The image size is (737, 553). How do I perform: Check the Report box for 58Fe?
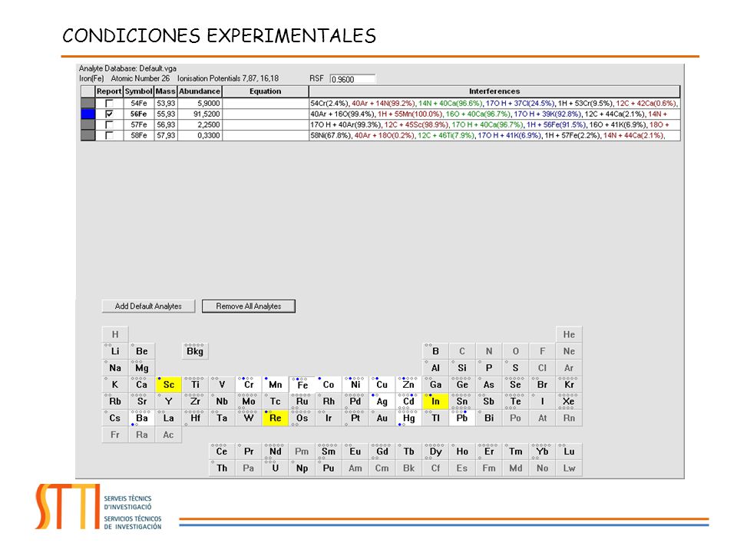109,135
